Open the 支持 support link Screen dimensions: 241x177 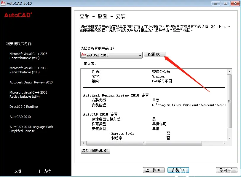click(x=47, y=171)
